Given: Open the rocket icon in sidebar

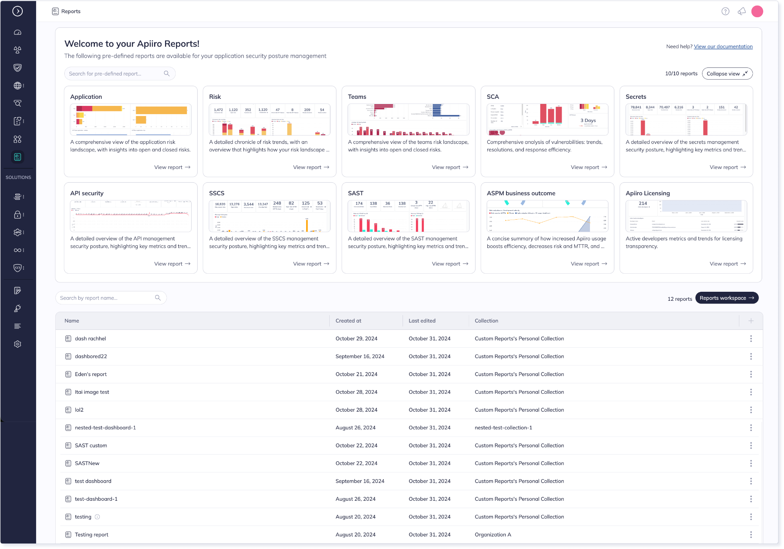Looking at the screenshot, I should [x=18, y=309].
